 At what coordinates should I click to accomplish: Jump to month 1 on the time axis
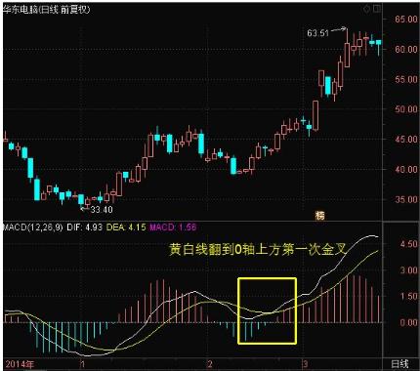[83, 364]
